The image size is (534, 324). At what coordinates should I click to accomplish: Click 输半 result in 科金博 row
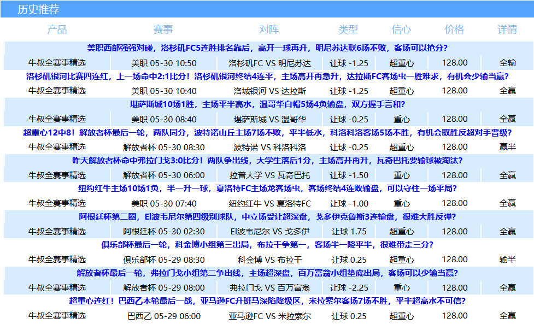(507, 260)
